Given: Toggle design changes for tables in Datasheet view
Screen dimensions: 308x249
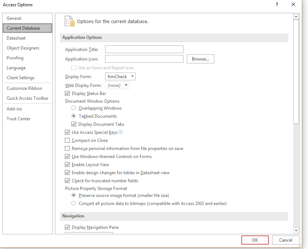Looking at the screenshot, I should (x=67, y=172).
